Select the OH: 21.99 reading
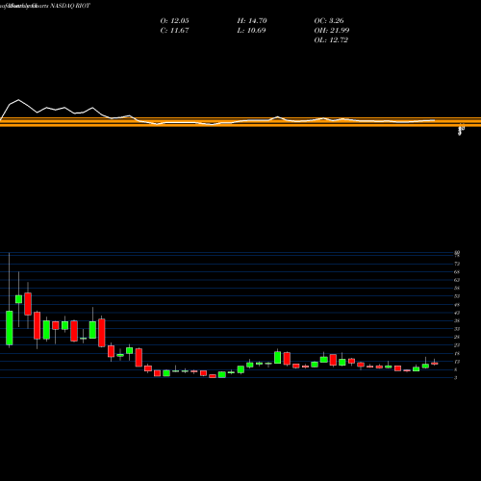 (332, 31)
